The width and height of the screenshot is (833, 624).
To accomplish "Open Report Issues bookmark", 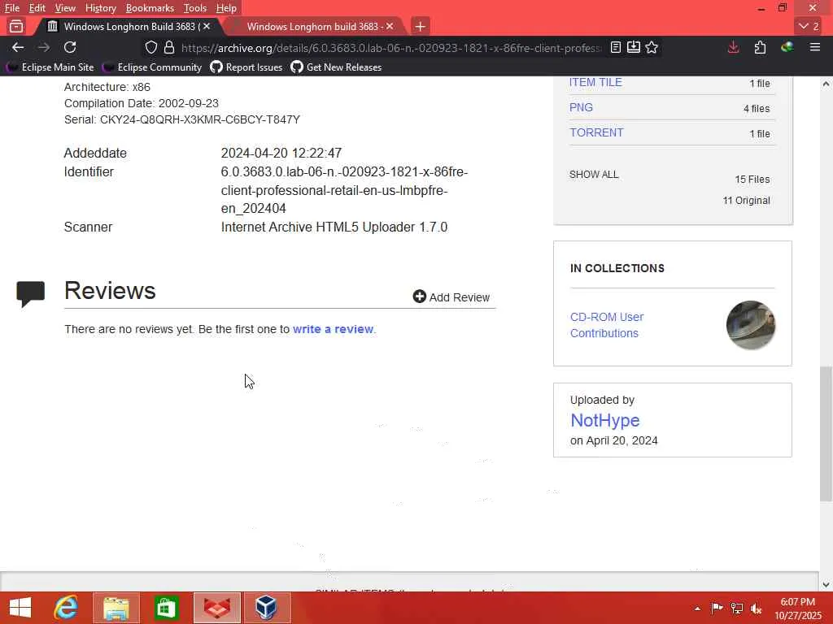I will tap(246, 67).
